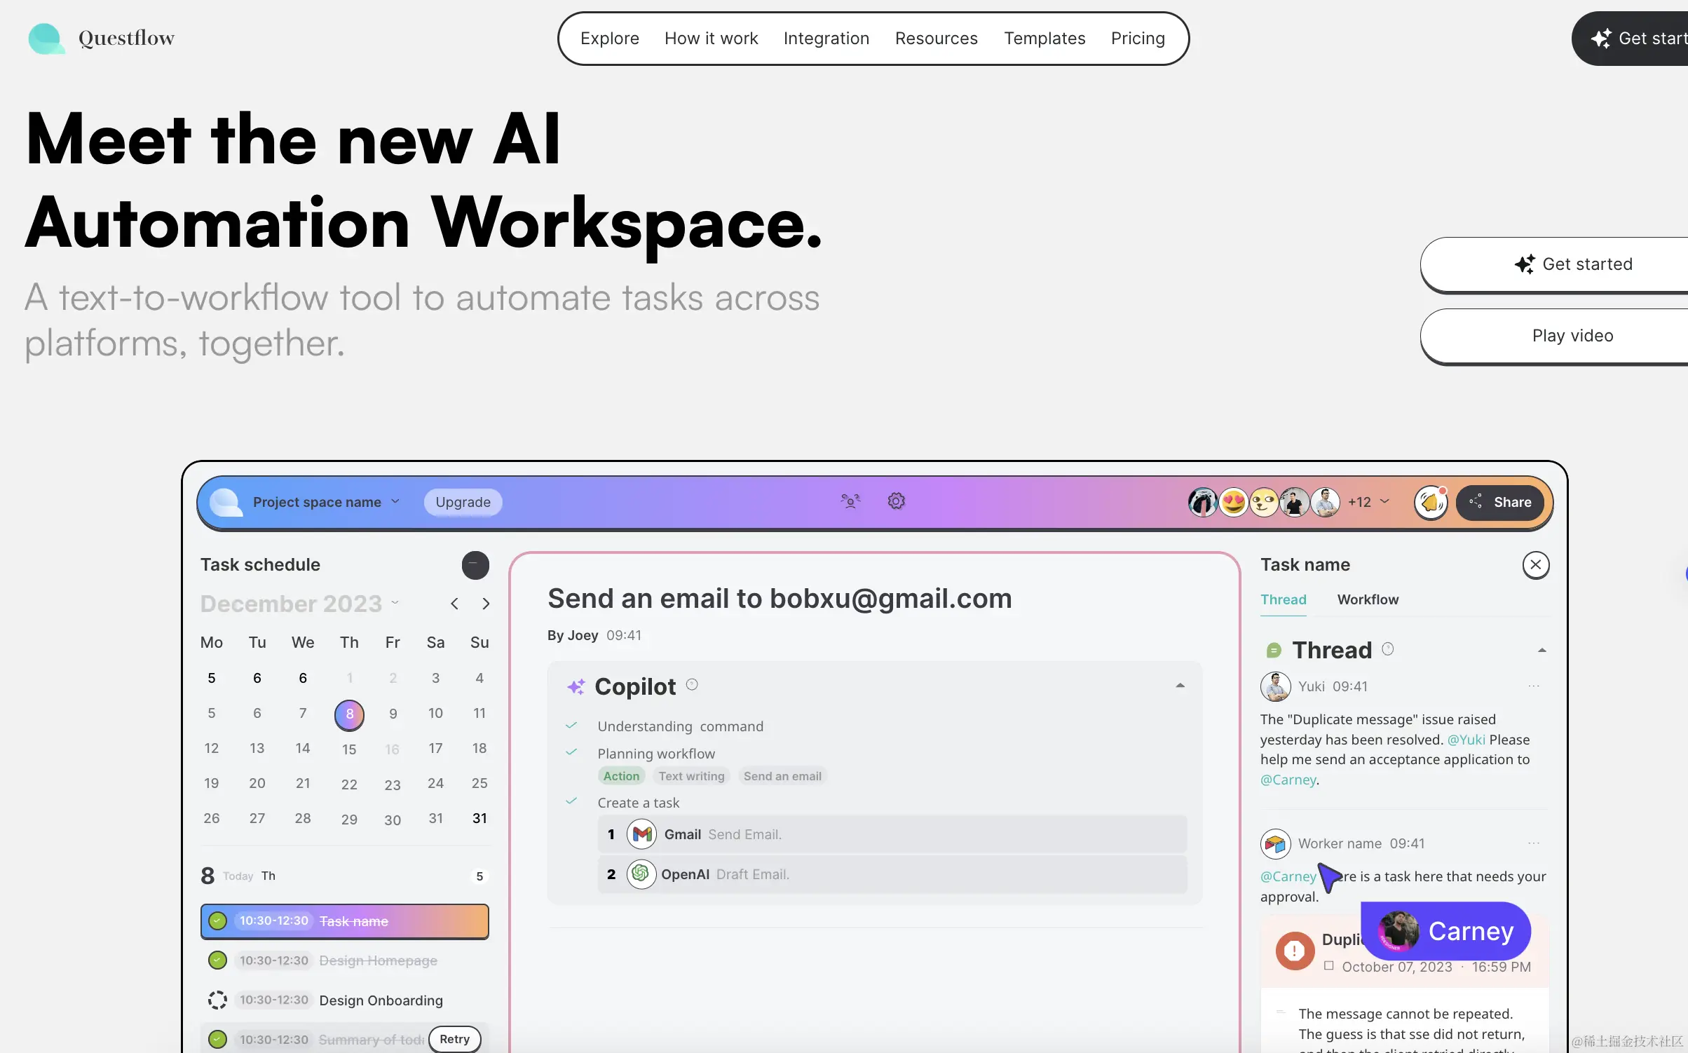The image size is (1688, 1053).
Task: Click the settings gear in workspace bar
Action: click(896, 501)
